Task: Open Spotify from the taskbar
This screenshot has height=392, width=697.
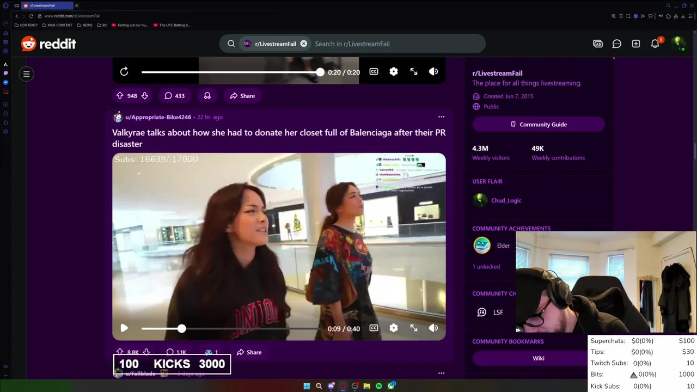Action: [379, 386]
